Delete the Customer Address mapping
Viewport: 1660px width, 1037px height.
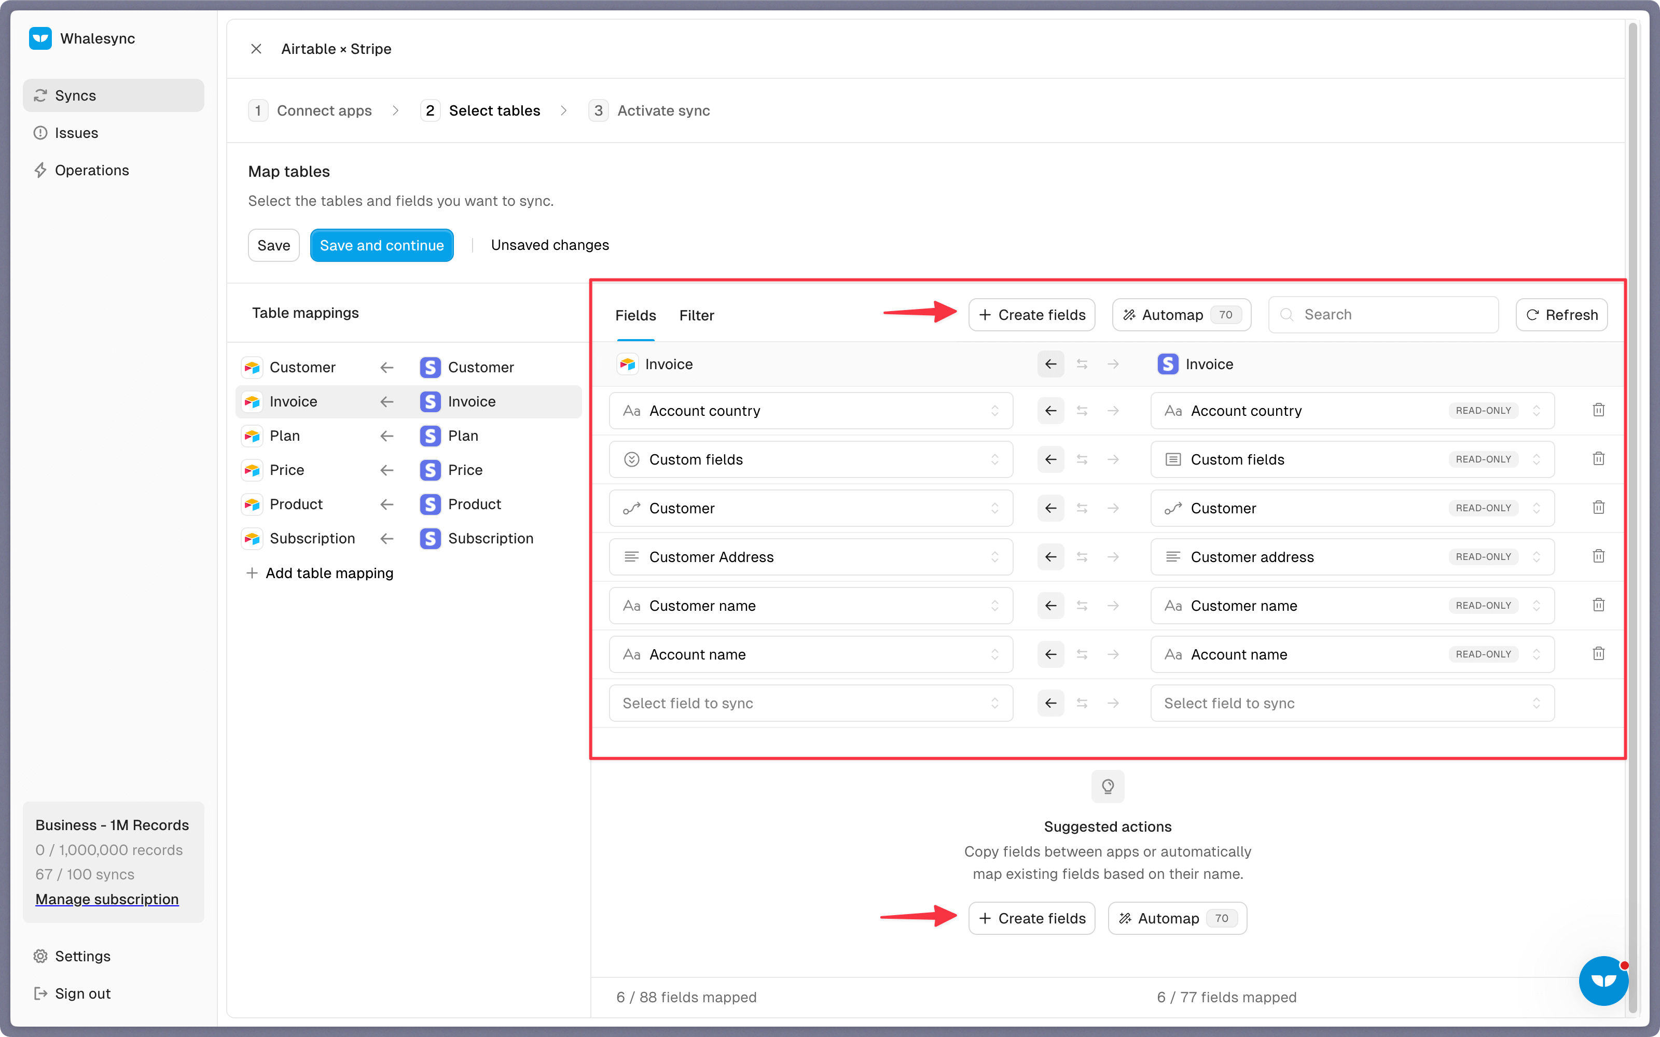click(x=1598, y=556)
